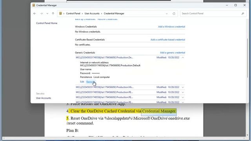
Task: Select User Accounts breadcrumb
Action: (x=92, y=14)
